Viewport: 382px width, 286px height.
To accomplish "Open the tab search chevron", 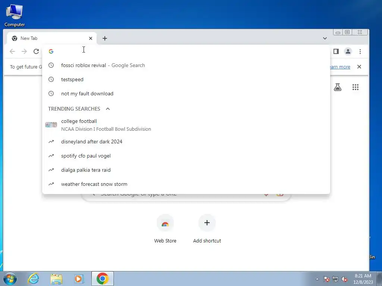I will click(x=325, y=38).
